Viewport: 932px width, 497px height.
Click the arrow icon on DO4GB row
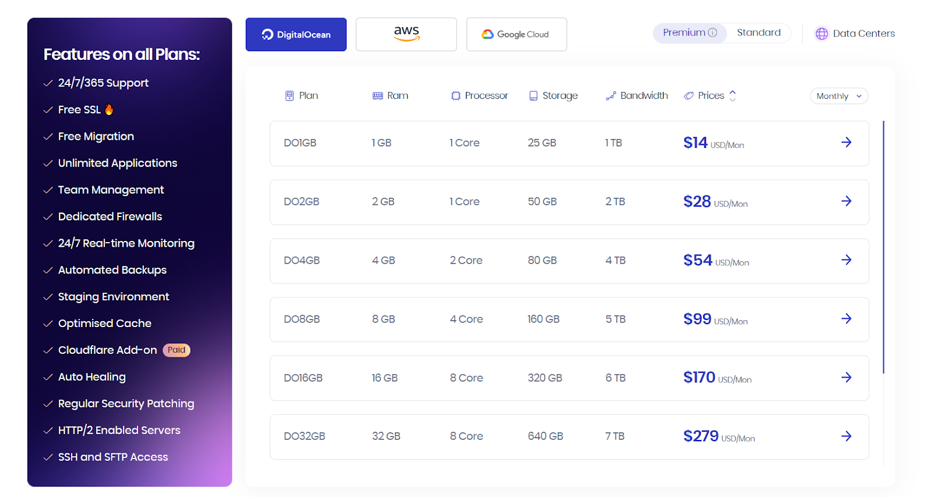846,260
